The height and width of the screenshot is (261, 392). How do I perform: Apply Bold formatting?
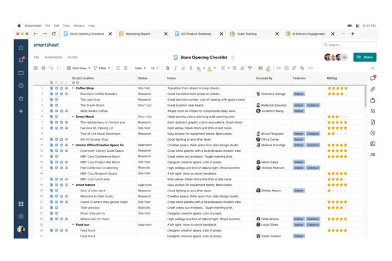[168, 68]
